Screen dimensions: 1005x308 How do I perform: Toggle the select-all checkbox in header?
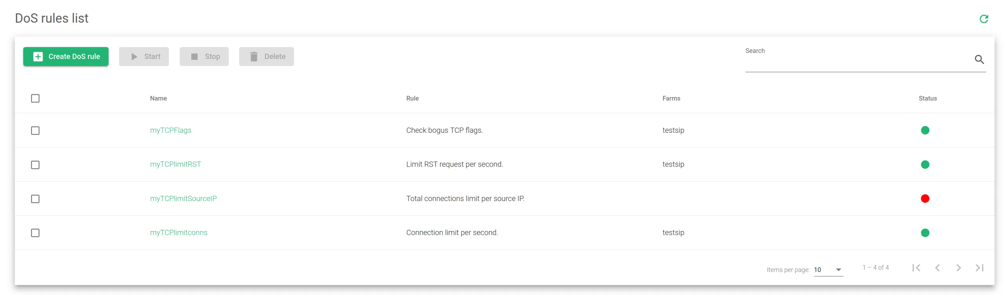pos(35,99)
